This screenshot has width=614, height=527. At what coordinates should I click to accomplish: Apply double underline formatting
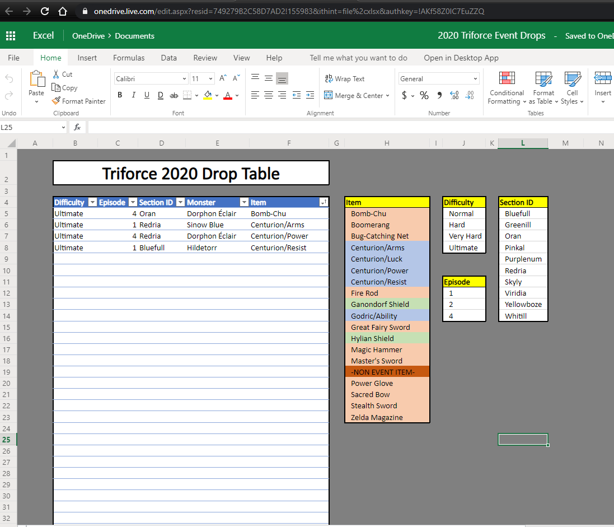(x=161, y=95)
